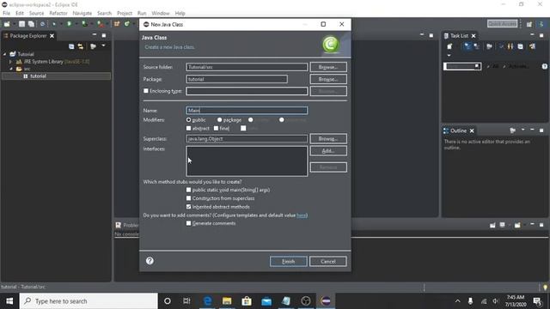Screen dimensions: 550x309
Task: Click the Collapse All icon in Task List
Action: click(x=520, y=46)
